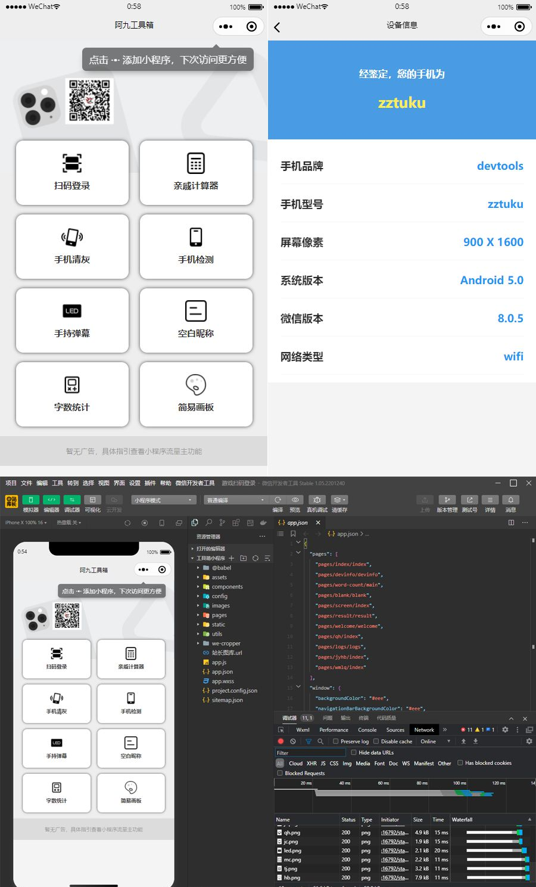Select led.png in the Network list

pos(292,851)
